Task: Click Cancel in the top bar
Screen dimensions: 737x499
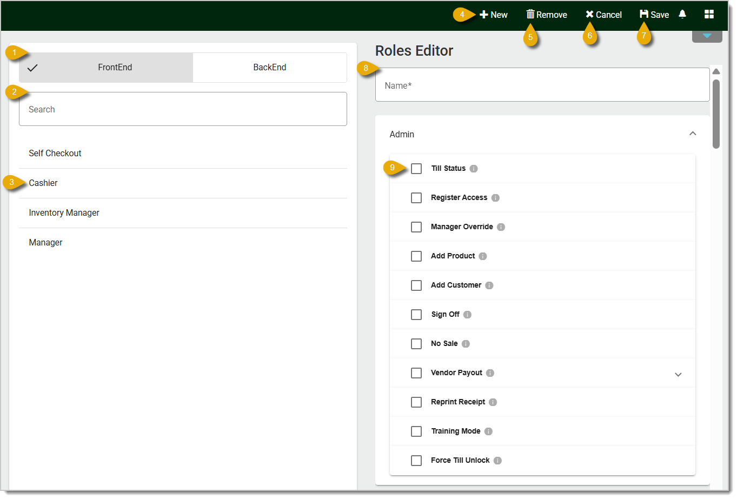Action: click(x=603, y=15)
